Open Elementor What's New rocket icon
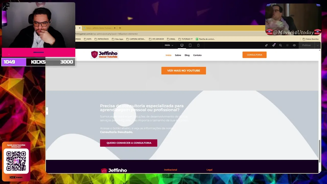The height and width of the screenshot is (184, 327). tap(274, 45)
